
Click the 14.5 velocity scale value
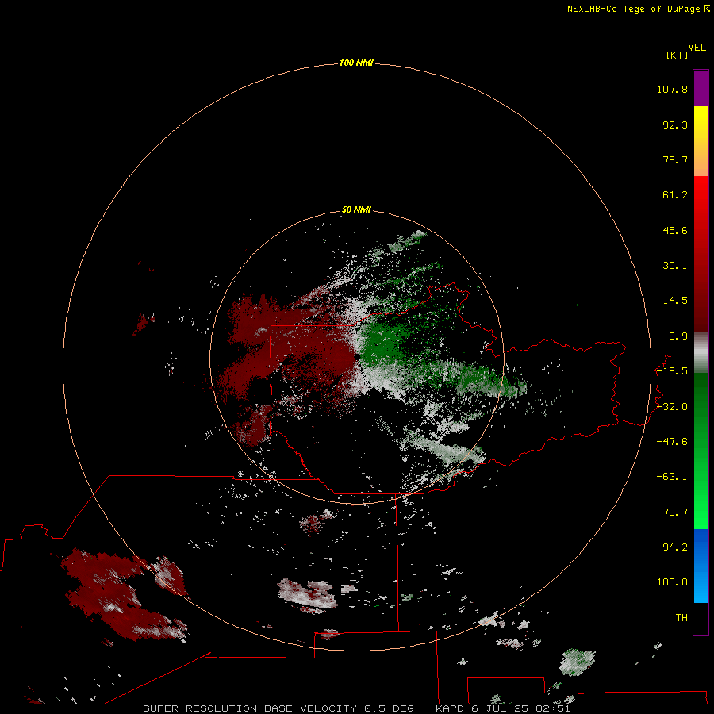coord(675,301)
